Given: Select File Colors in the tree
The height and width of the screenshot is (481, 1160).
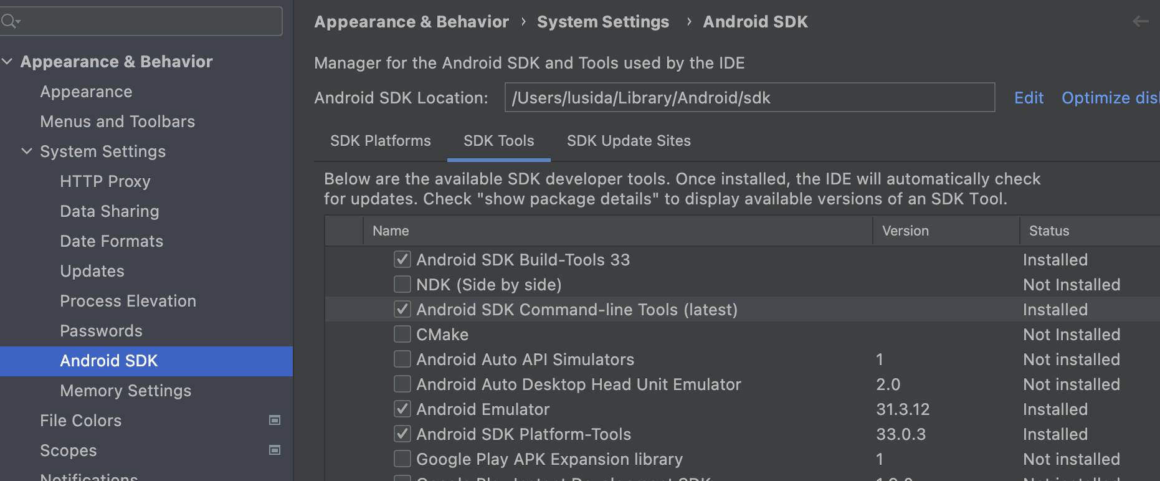Looking at the screenshot, I should tap(80, 421).
